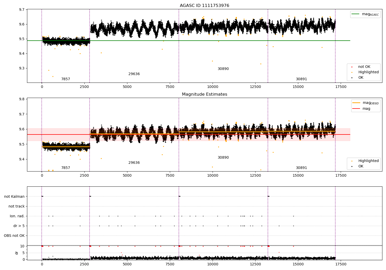
Task: Click OBSID label 30890 in the top plot
Action: [223, 69]
